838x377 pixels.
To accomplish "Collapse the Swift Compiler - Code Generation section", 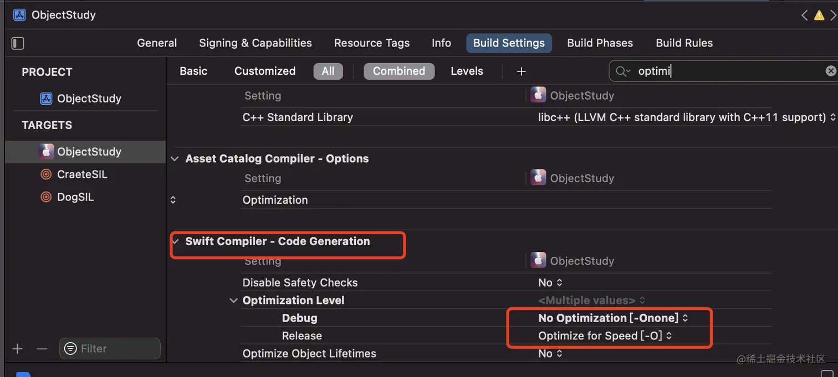I will coord(175,241).
